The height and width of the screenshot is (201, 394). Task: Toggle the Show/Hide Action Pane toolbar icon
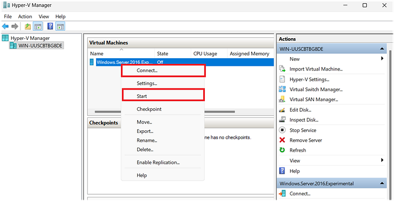(60, 26)
